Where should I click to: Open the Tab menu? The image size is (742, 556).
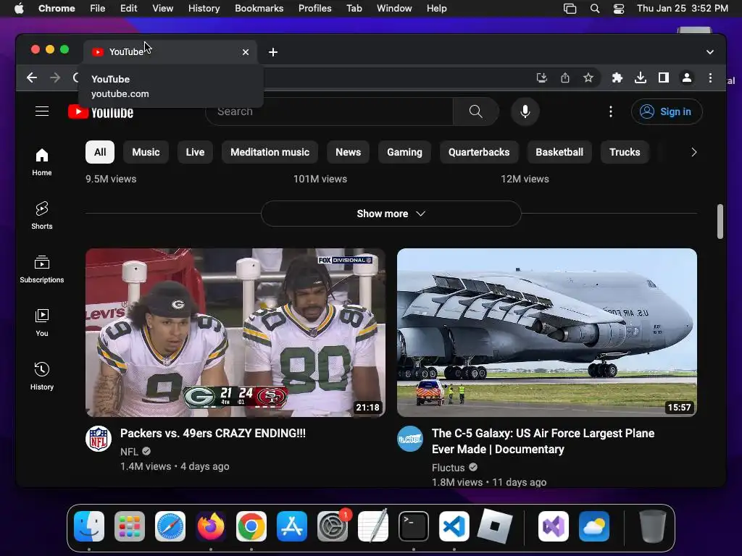point(354,9)
